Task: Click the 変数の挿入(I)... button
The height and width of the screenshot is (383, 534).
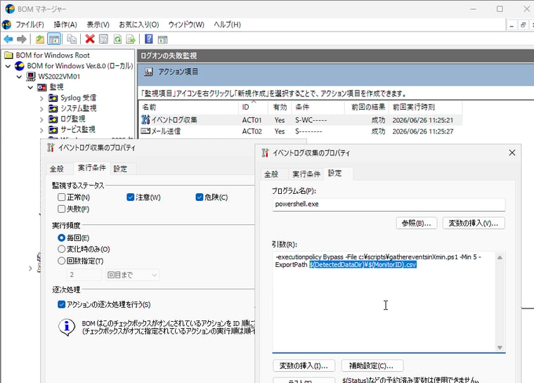Action: 304,365
